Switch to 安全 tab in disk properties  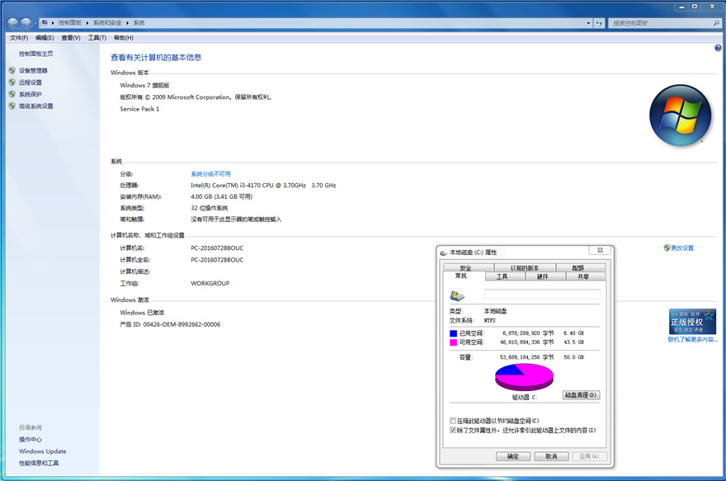coord(466,268)
